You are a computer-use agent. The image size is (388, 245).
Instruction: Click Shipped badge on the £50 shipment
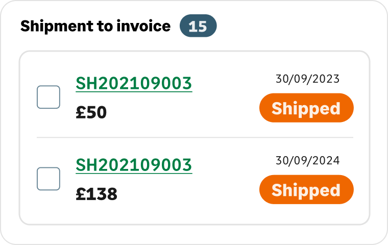pos(306,108)
